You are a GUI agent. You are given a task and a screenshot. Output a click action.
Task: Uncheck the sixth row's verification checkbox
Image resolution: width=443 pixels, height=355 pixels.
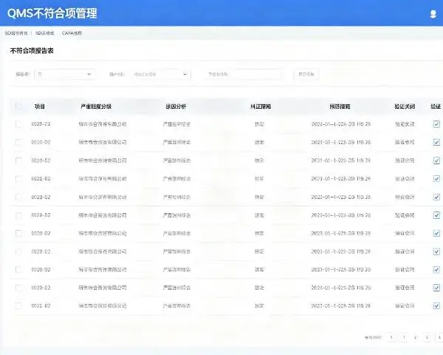(436, 215)
